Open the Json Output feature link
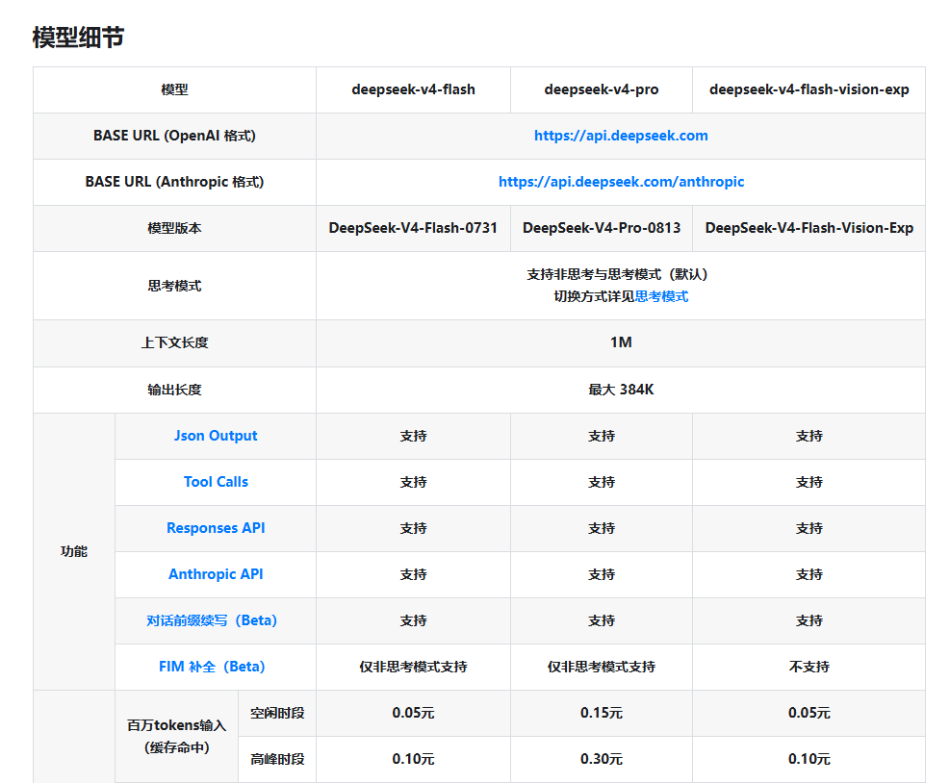950x783 pixels. point(216,436)
